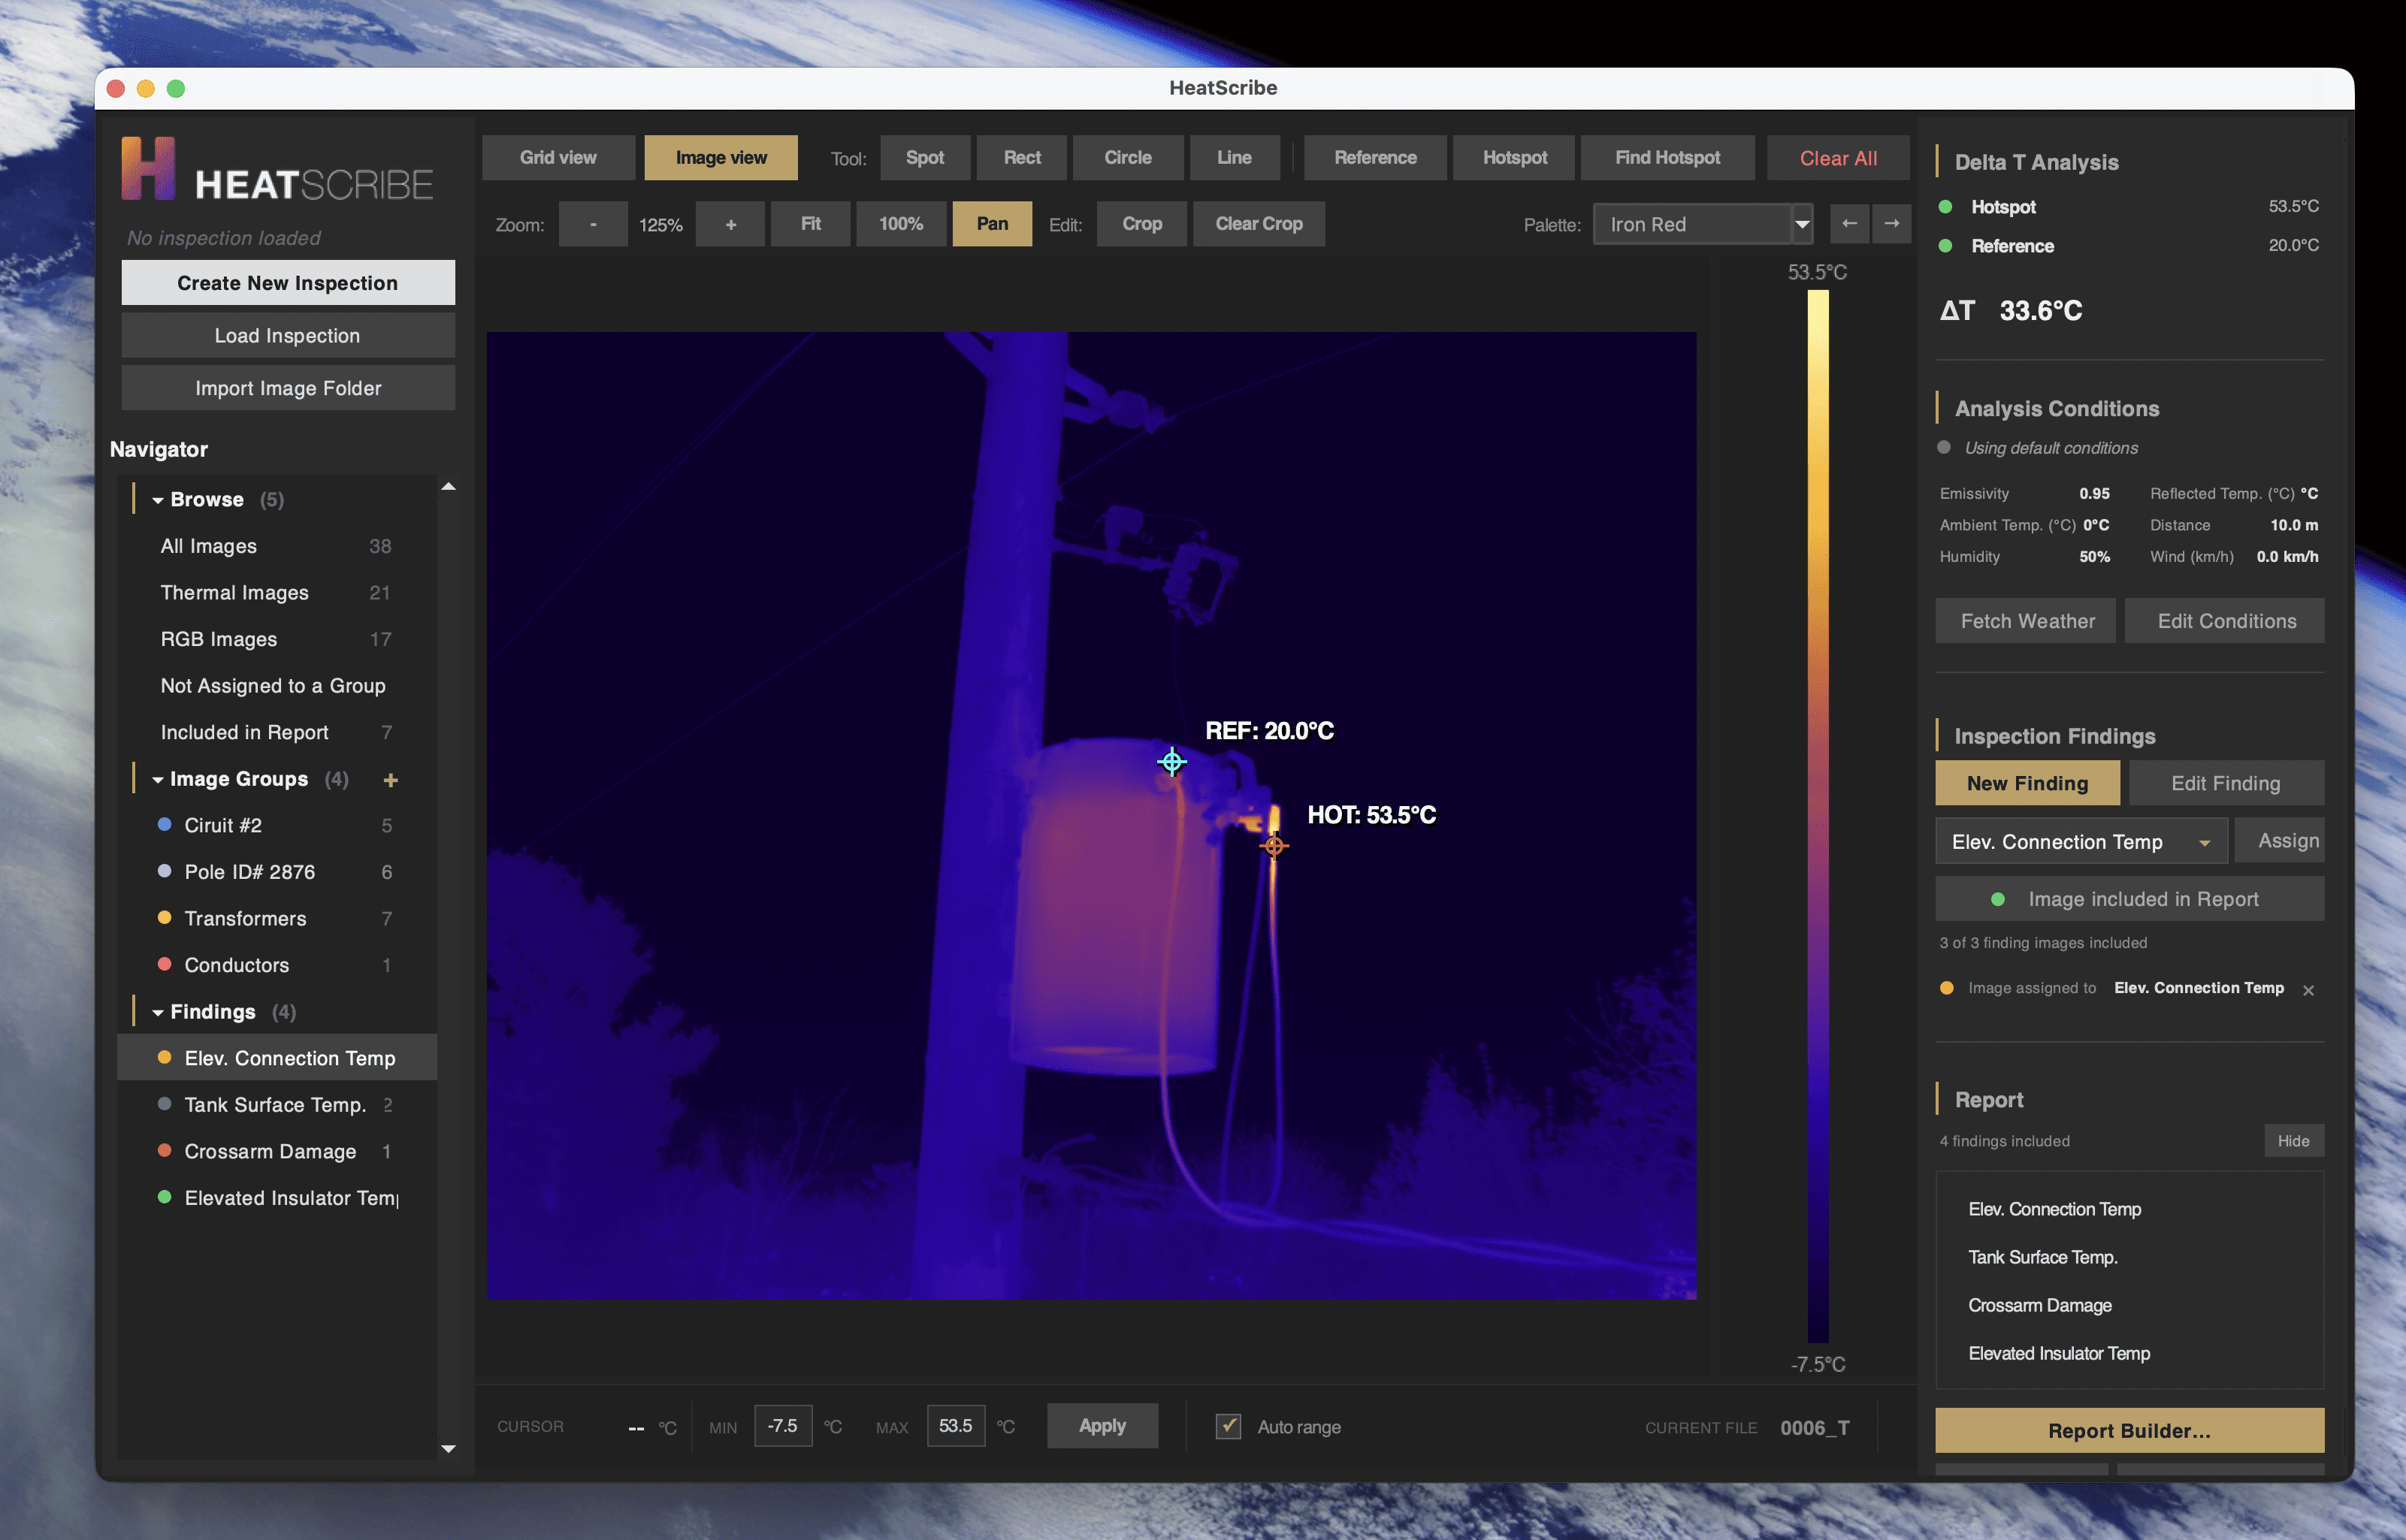This screenshot has height=1540, width=2406.
Task: Set zoom to 100%
Action: [x=901, y=224]
